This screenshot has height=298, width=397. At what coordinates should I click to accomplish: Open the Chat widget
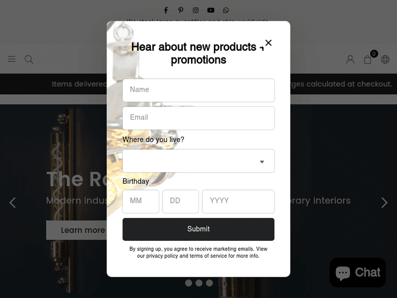[357, 273]
